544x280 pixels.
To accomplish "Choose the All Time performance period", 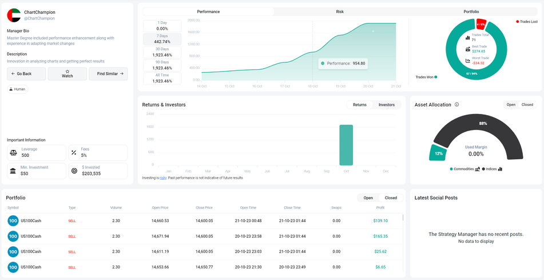I will pyautogui.click(x=162, y=78).
